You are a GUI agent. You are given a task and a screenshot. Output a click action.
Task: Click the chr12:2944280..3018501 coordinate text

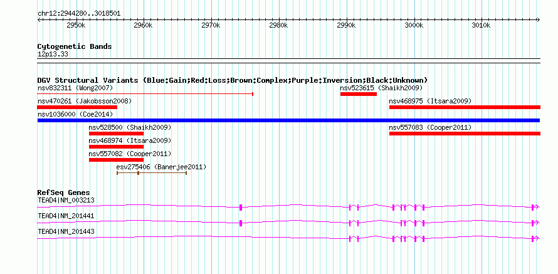(x=79, y=14)
